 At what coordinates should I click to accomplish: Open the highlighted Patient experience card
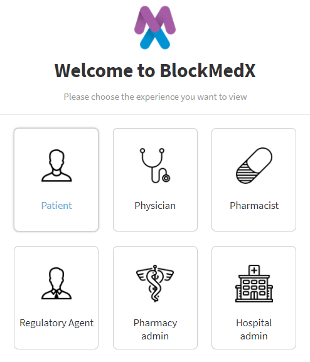[56, 179]
